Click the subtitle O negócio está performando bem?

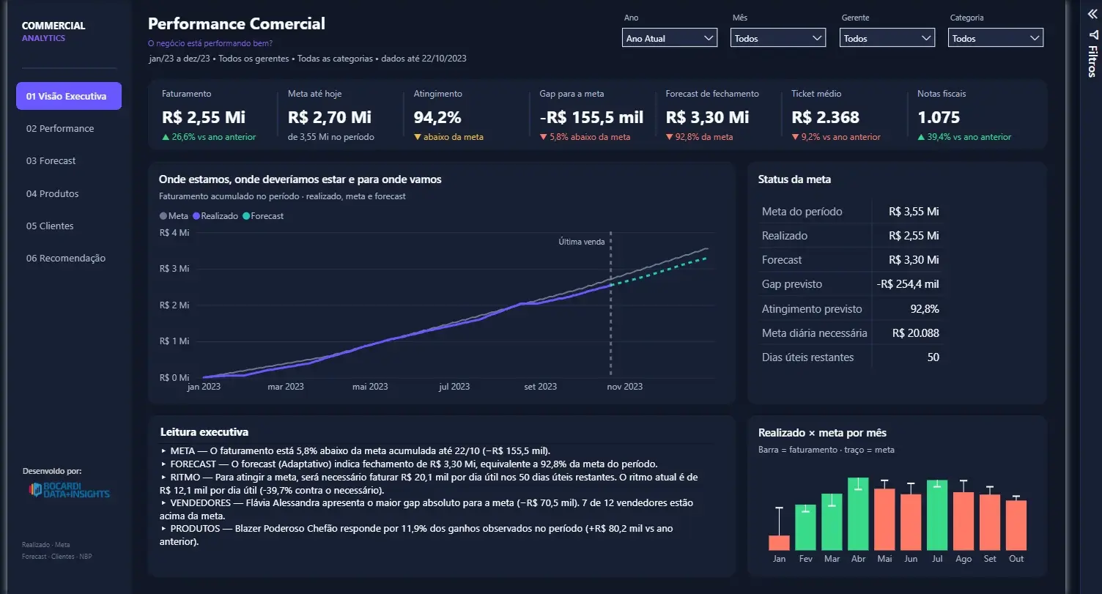(x=210, y=43)
